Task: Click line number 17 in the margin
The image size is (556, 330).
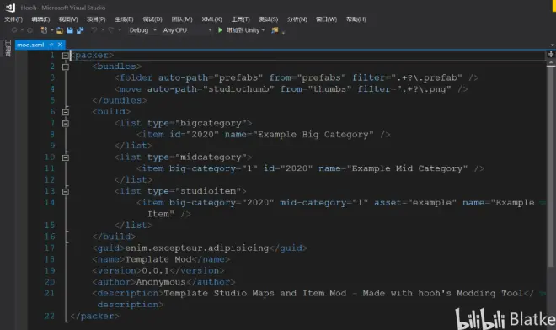Action: 50,247
